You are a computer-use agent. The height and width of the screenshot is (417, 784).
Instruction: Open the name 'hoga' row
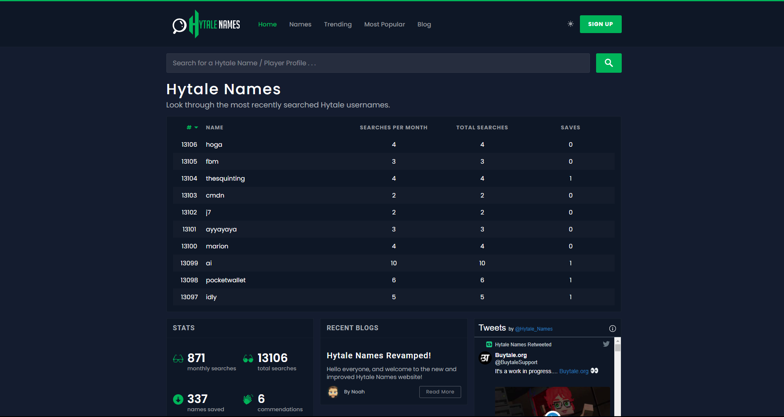394,144
